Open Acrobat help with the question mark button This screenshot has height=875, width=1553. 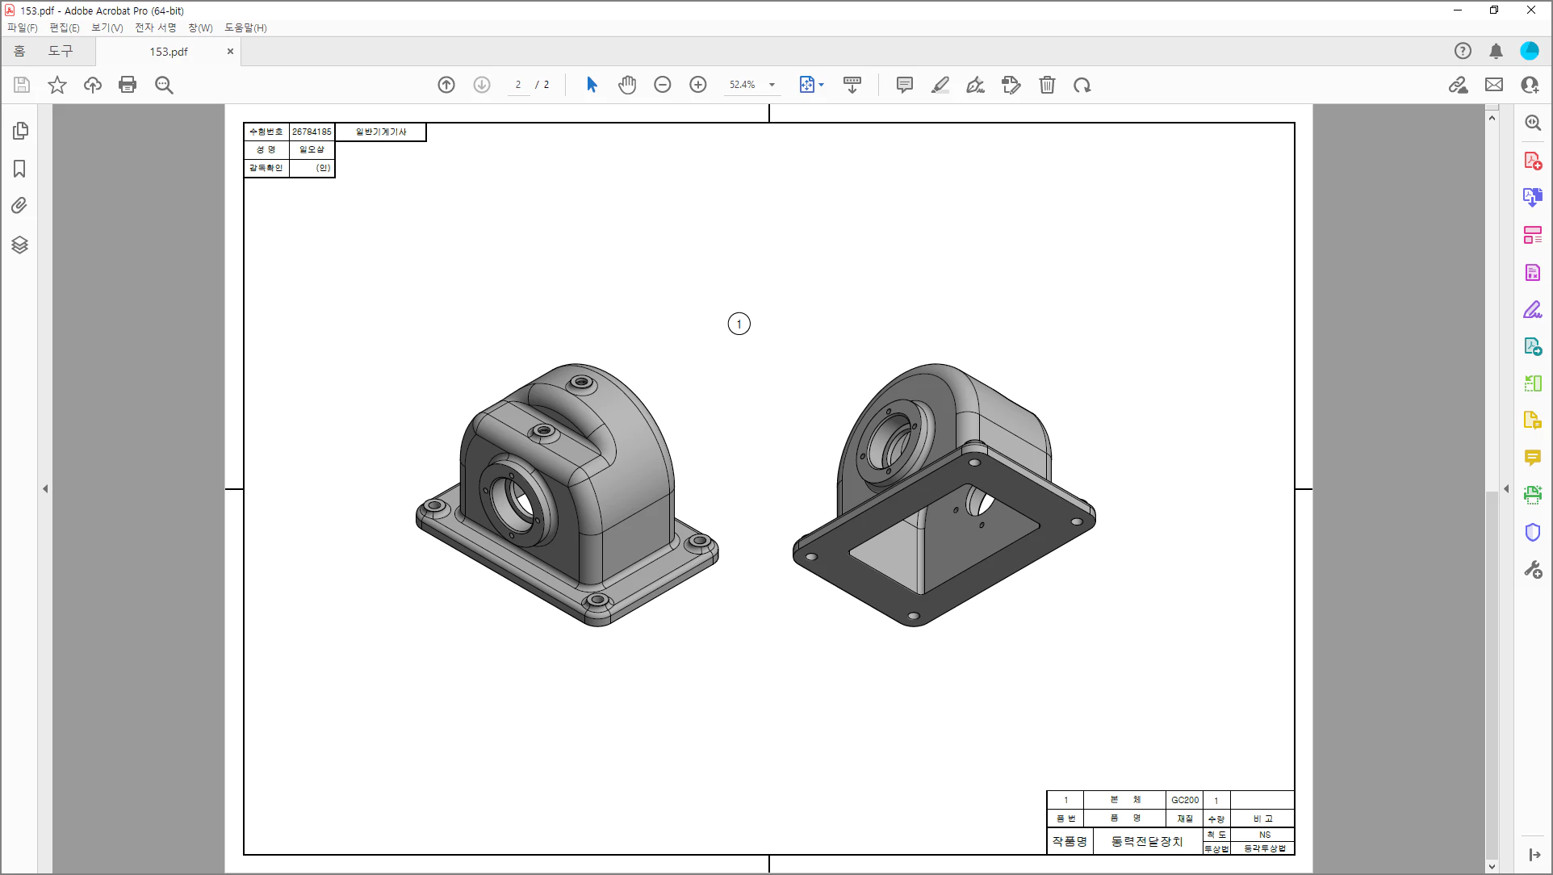click(x=1463, y=50)
